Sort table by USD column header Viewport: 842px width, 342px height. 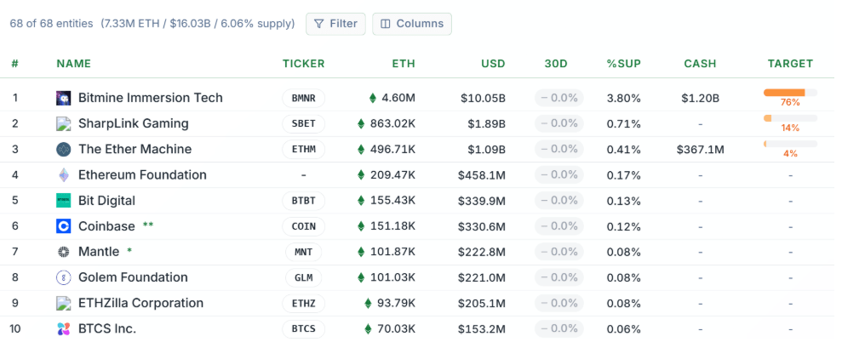pyautogui.click(x=492, y=64)
